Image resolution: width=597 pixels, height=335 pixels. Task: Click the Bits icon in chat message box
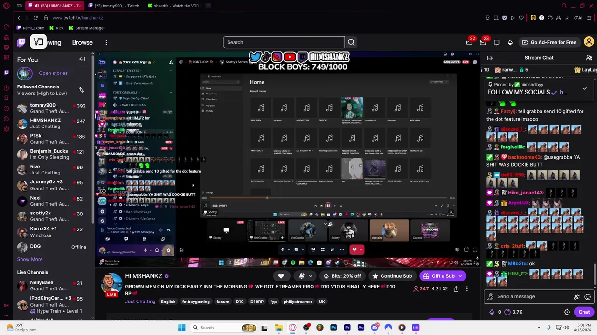577,296
